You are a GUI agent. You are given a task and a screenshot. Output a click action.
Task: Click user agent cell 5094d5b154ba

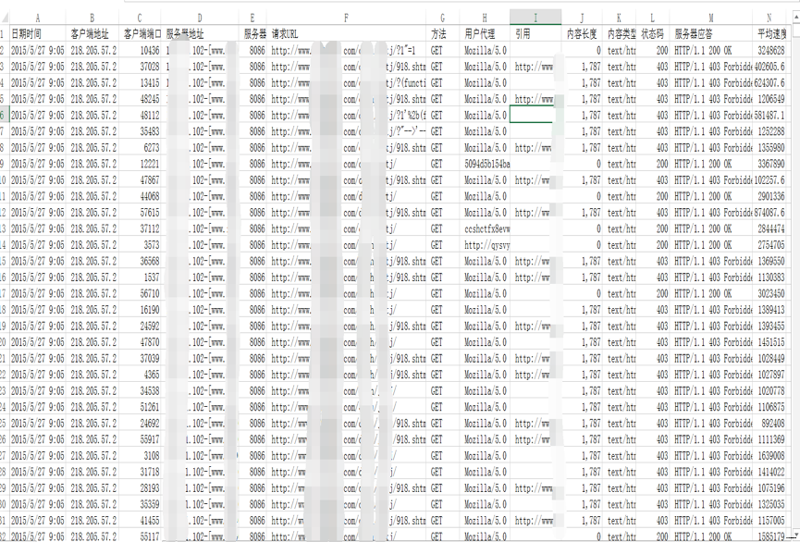485,164
